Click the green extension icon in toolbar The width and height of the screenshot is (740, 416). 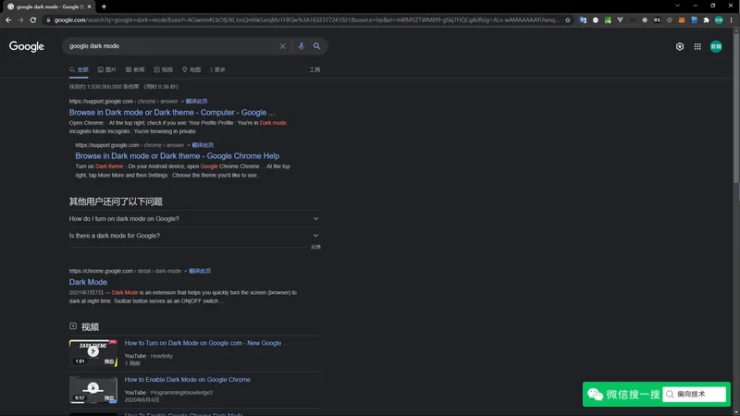point(608,19)
